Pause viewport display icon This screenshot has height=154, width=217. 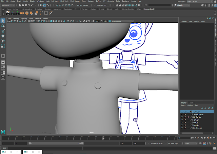[139, 5]
